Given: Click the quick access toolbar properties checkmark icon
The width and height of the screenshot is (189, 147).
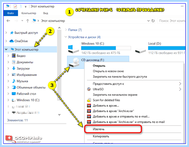Looking at the screenshot, I should click(x=15, y=6).
